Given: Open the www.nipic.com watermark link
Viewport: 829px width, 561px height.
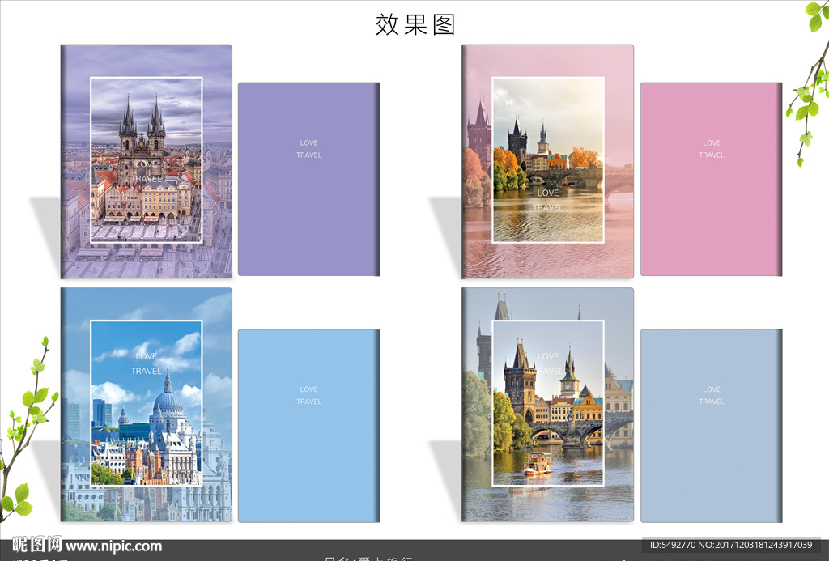Looking at the screenshot, I should [113, 546].
